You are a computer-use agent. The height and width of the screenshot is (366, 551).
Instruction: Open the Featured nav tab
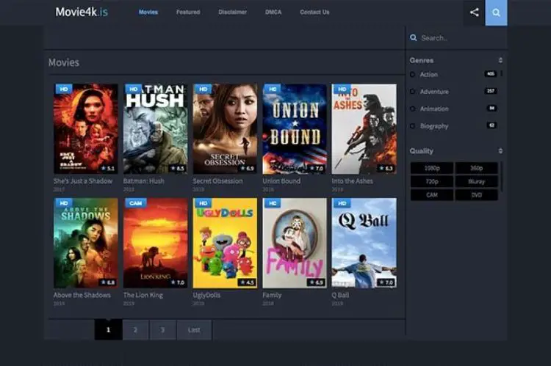pyautogui.click(x=188, y=12)
